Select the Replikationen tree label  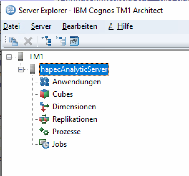pyautogui.click(x=75, y=119)
